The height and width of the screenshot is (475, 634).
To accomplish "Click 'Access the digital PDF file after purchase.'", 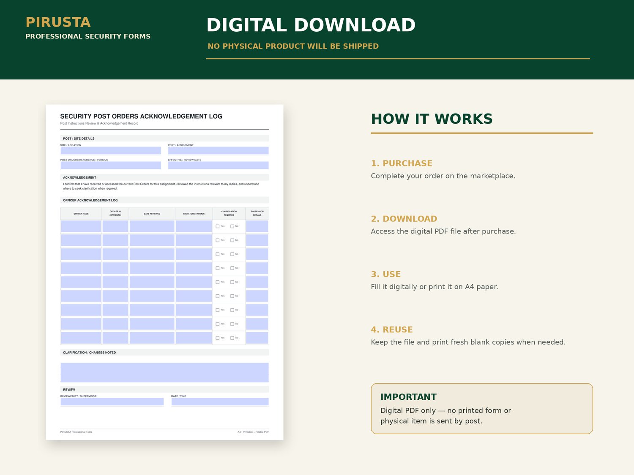I will [x=443, y=231].
